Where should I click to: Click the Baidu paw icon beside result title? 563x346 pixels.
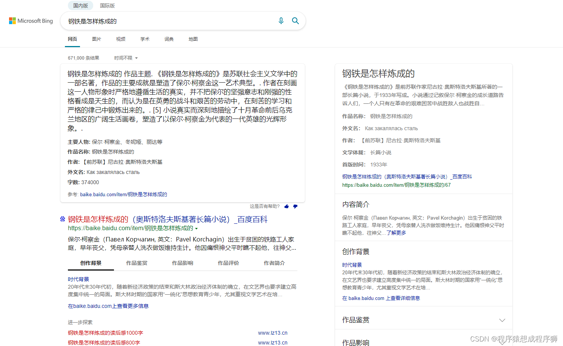pos(63,219)
